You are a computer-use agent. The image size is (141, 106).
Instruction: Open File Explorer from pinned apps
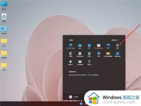tap(108, 54)
